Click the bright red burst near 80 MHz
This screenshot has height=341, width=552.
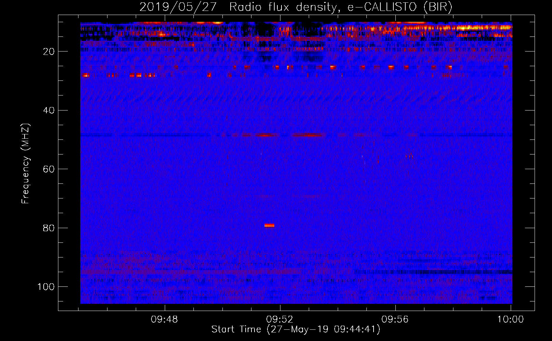click(269, 225)
